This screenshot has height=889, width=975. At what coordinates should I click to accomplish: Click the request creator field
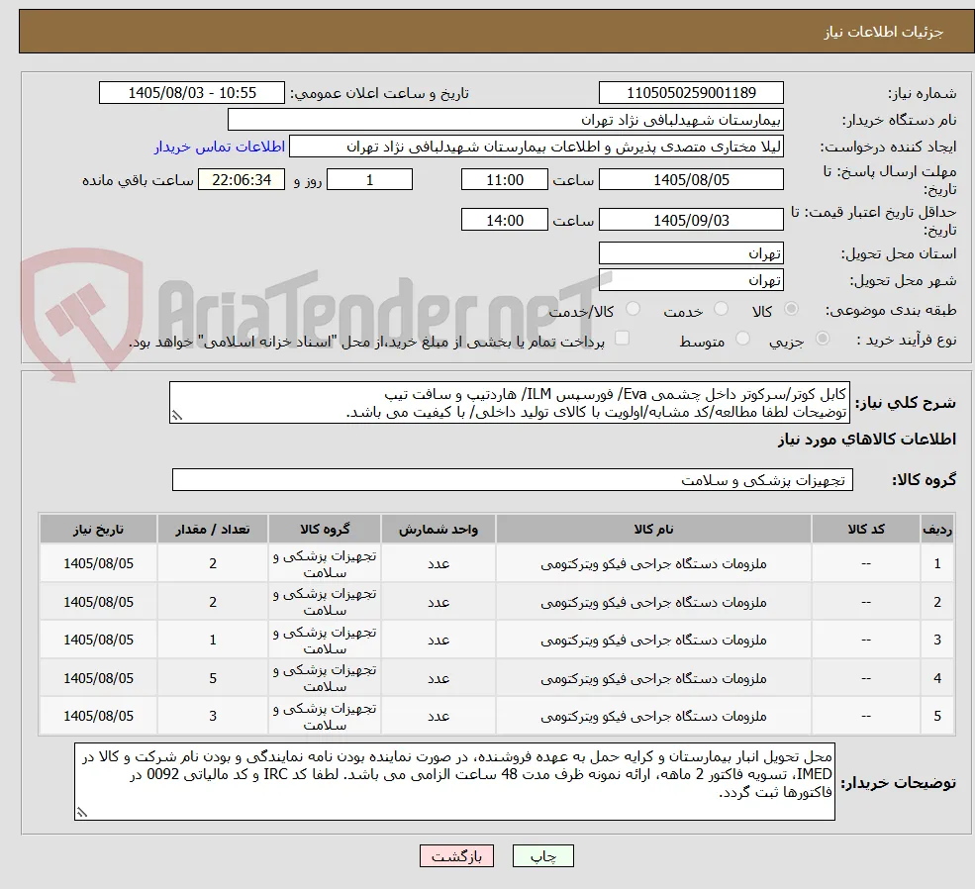536,147
